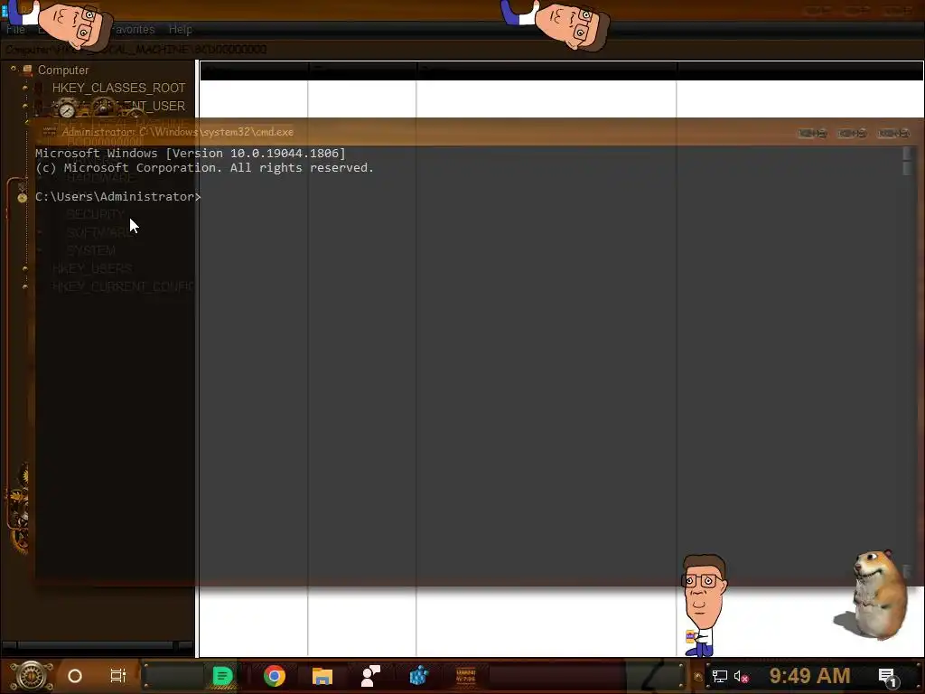925x694 pixels.
Task: Launch Google Chrome from the taskbar
Action: tap(275, 676)
